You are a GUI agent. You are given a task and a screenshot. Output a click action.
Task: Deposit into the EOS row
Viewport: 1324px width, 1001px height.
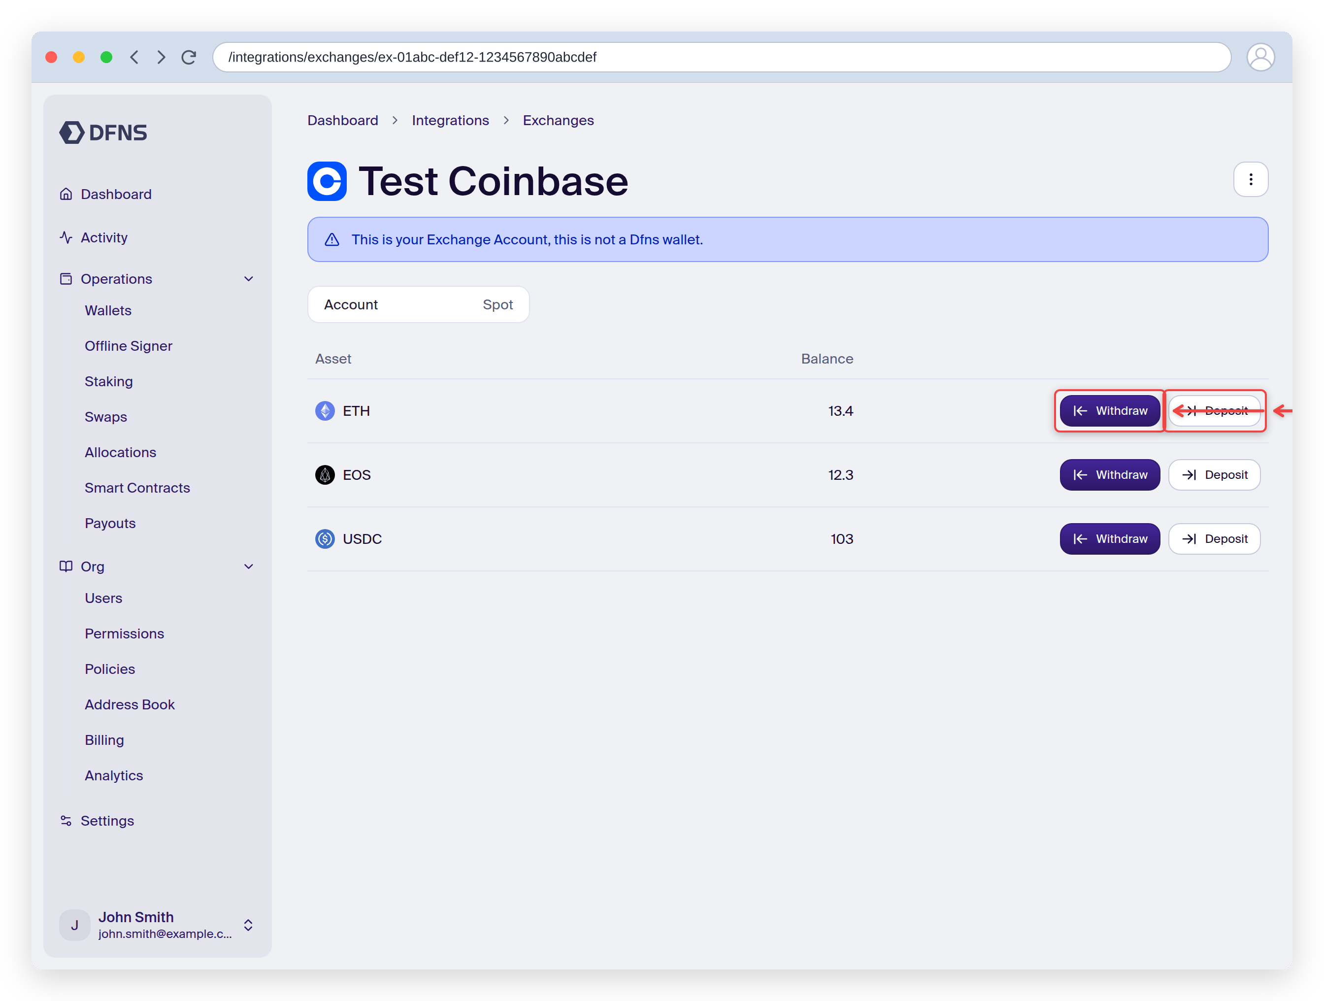pos(1215,475)
